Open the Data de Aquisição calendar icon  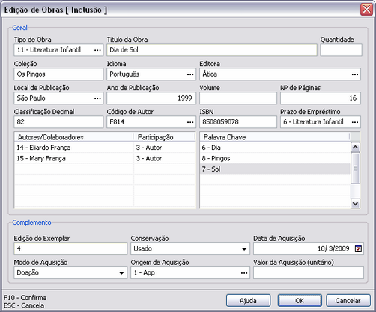click(x=358, y=248)
